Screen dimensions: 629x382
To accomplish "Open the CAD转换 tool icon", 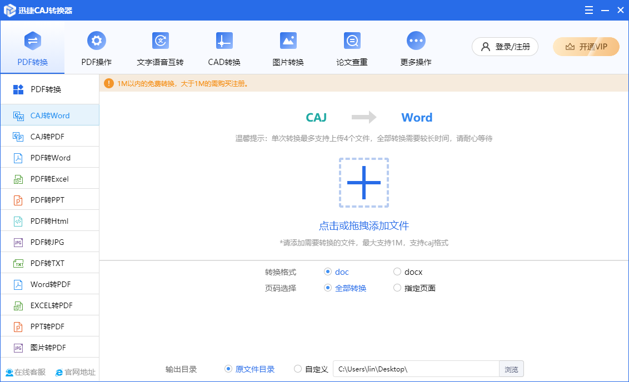I will pyautogui.click(x=224, y=41).
